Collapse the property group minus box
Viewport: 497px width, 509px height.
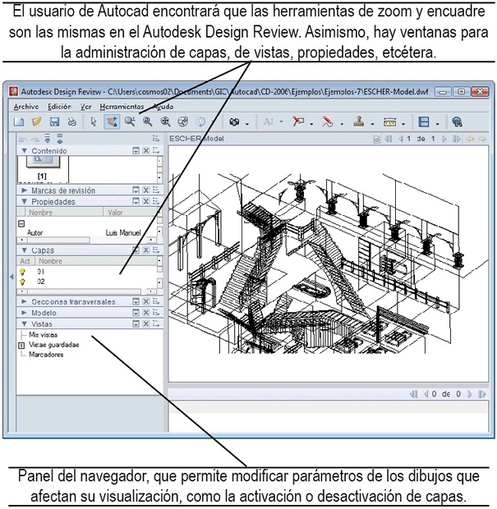[21, 223]
